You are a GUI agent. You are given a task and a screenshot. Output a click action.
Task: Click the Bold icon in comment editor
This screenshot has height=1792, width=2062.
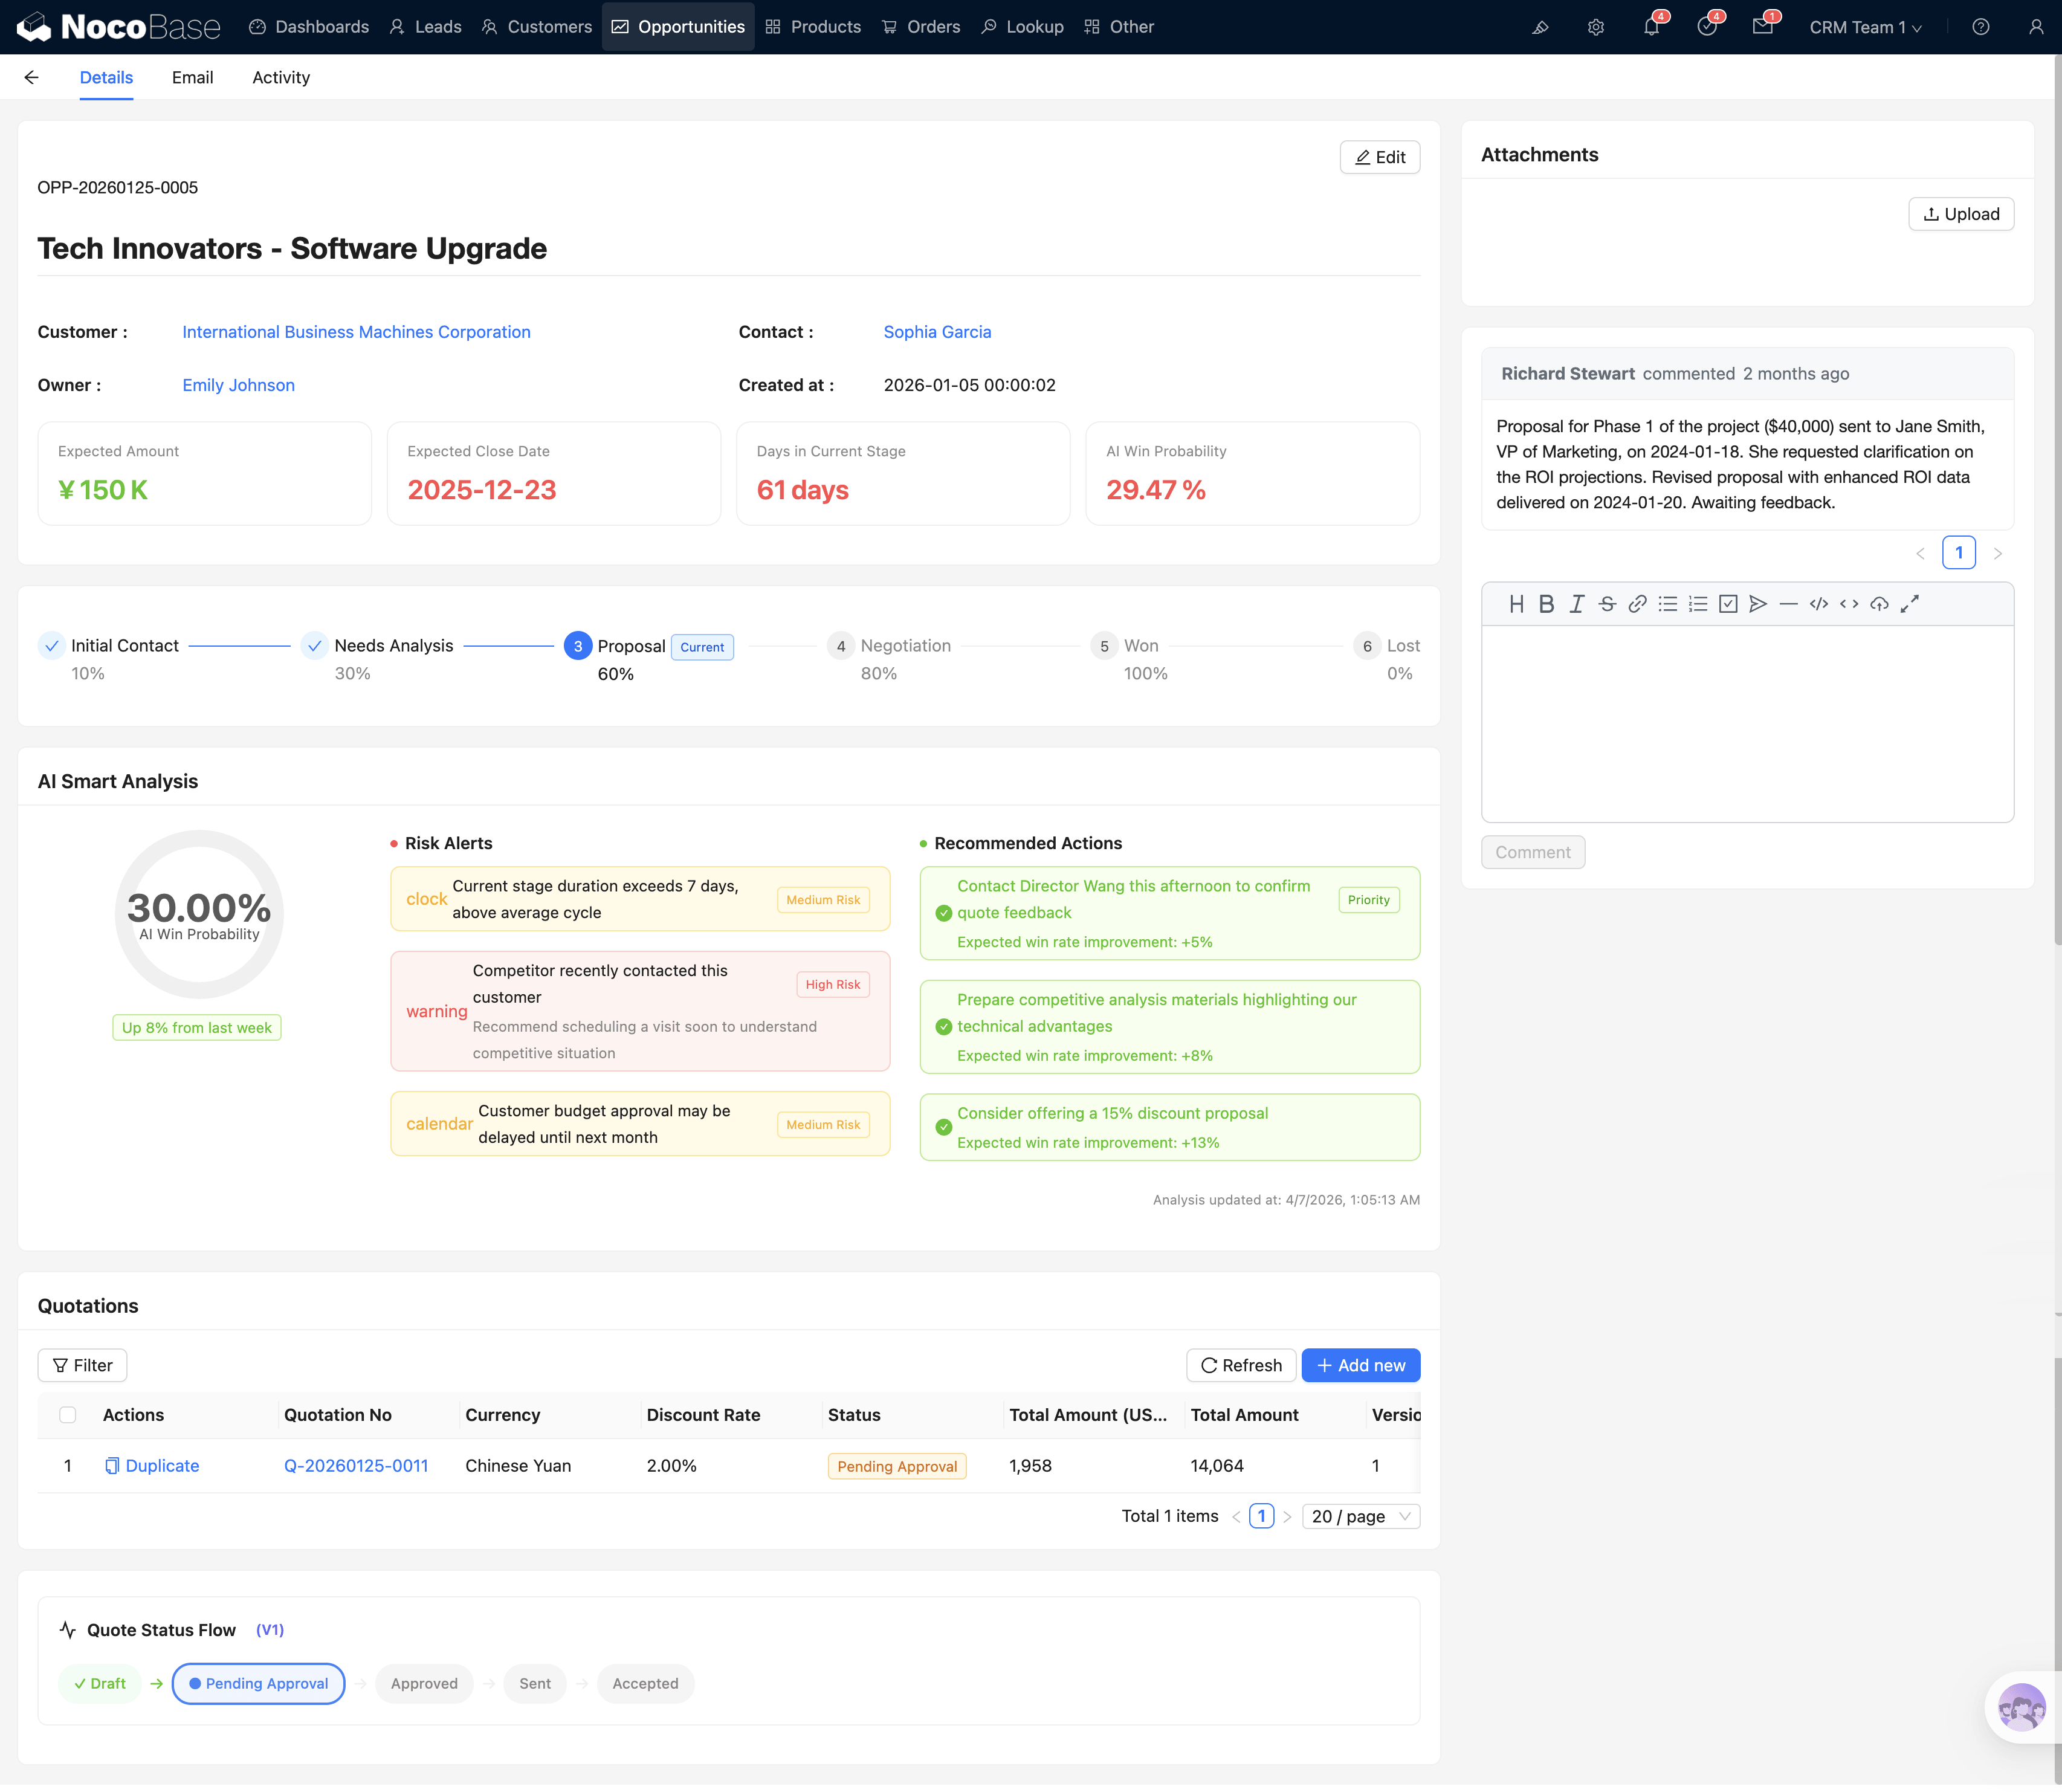(x=1546, y=604)
